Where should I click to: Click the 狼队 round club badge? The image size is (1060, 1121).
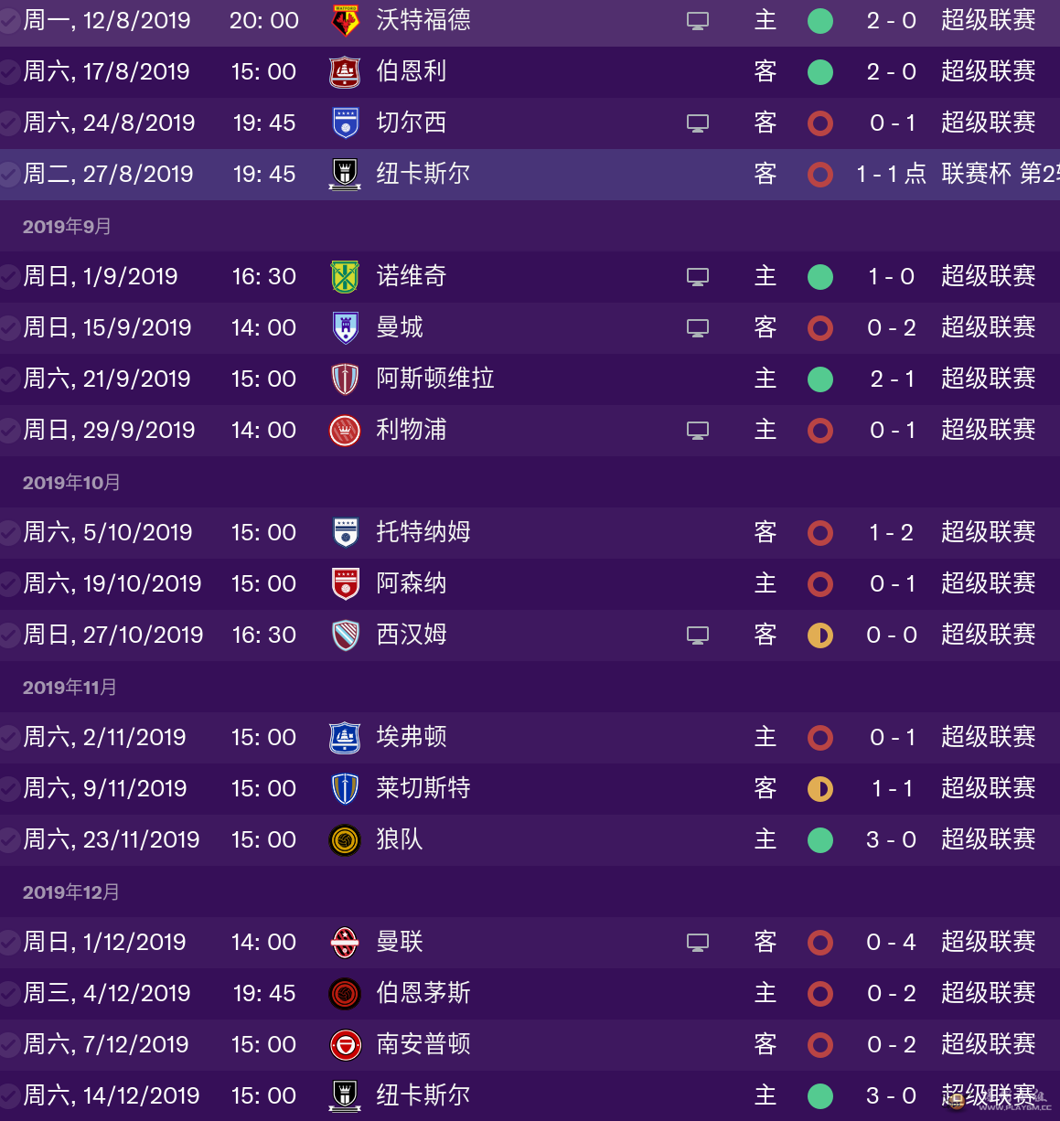[345, 839]
